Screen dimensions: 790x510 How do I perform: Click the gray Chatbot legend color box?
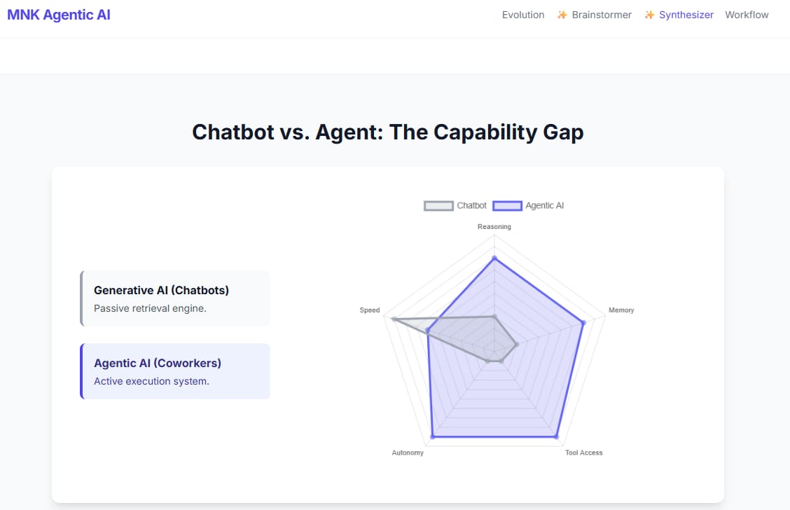(438, 206)
